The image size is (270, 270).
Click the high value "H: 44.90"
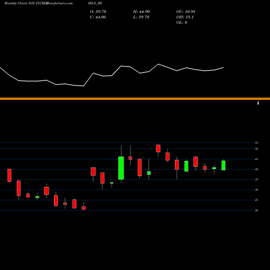pyautogui.click(x=141, y=12)
